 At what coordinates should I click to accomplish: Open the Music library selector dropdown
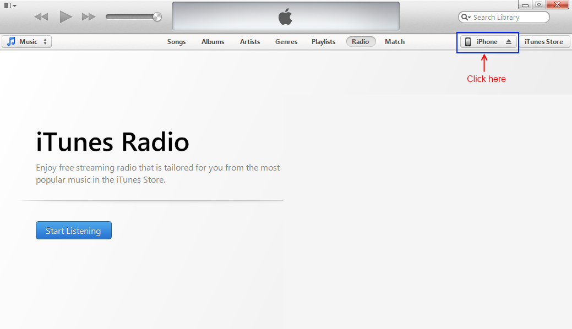tap(26, 42)
